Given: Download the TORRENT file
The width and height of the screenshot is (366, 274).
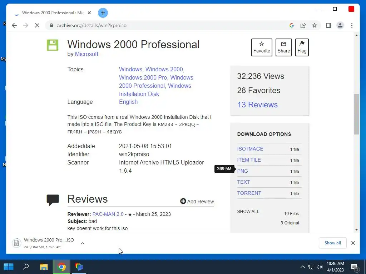Looking at the screenshot, I should coord(249,193).
